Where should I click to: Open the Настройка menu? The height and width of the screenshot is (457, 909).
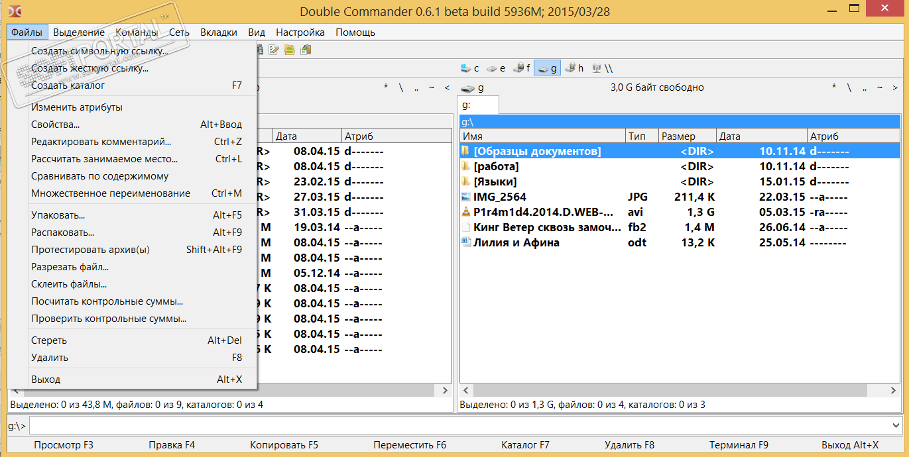(300, 32)
